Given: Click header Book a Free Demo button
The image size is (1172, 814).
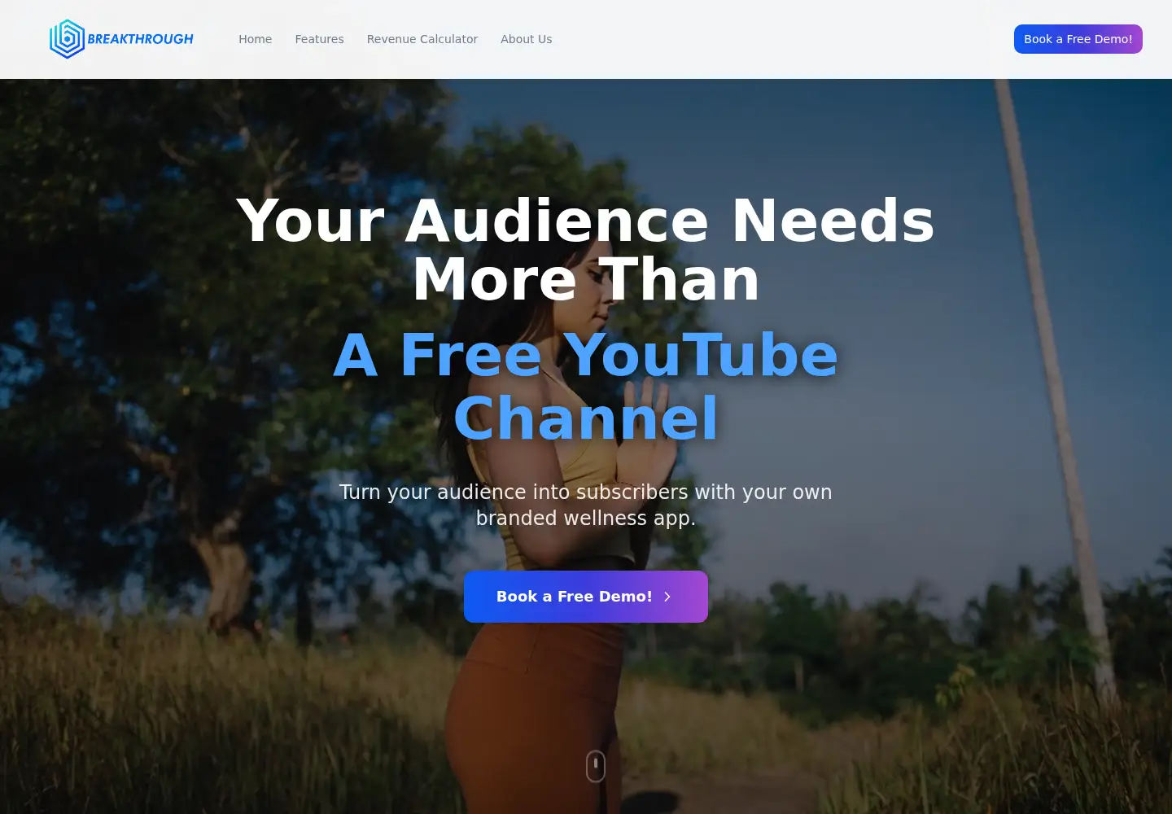Looking at the screenshot, I should tap(1078, 39).
